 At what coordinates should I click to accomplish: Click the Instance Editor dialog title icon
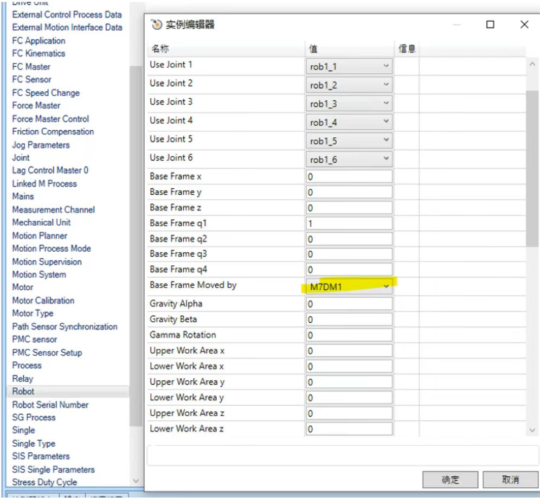(x=157, y=25)
